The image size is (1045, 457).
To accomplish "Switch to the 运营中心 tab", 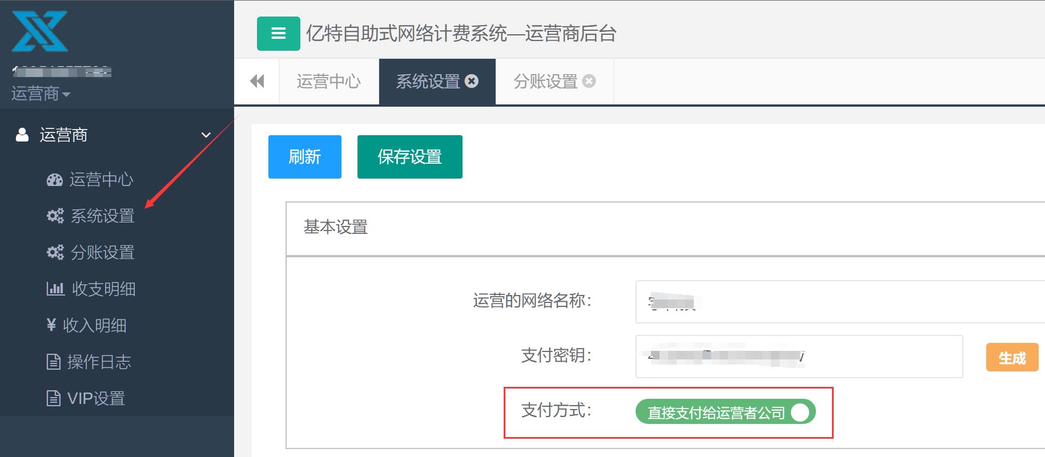I will (328, 82).
